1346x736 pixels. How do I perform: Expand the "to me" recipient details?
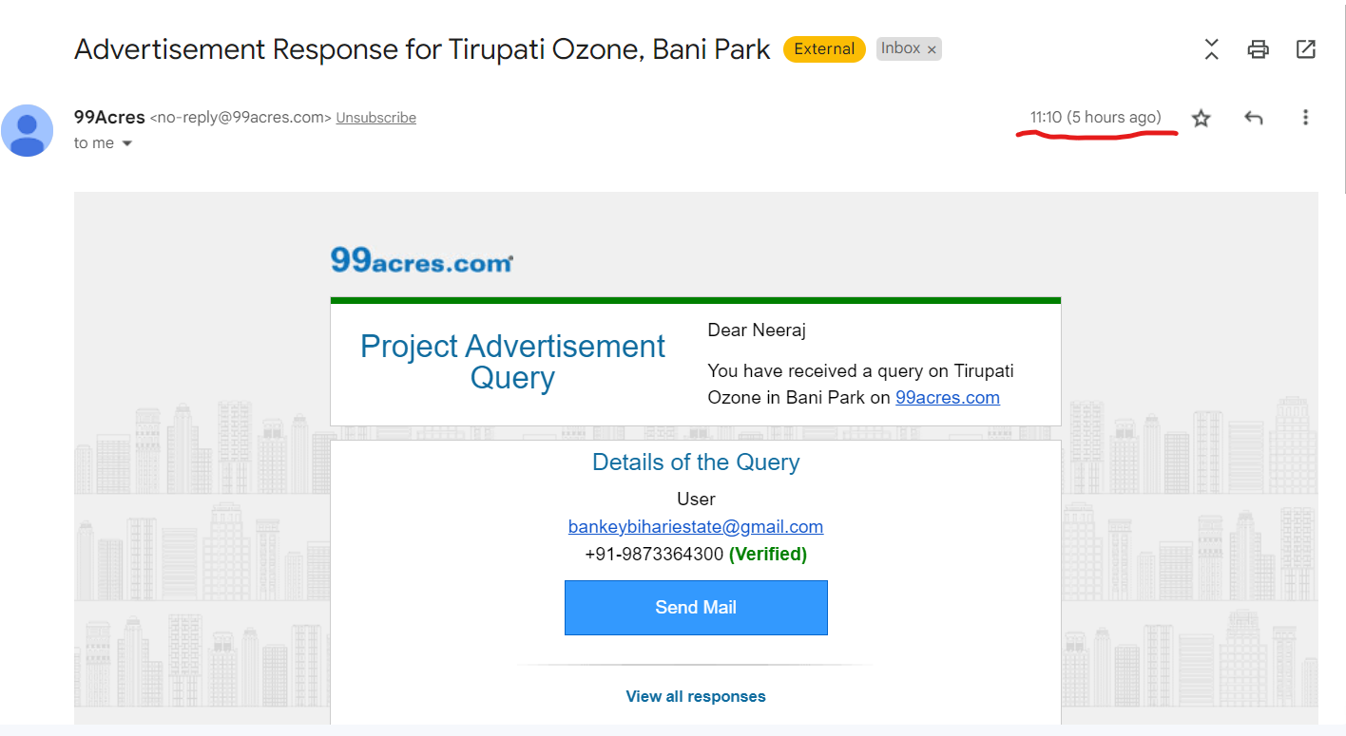(126, 143)
